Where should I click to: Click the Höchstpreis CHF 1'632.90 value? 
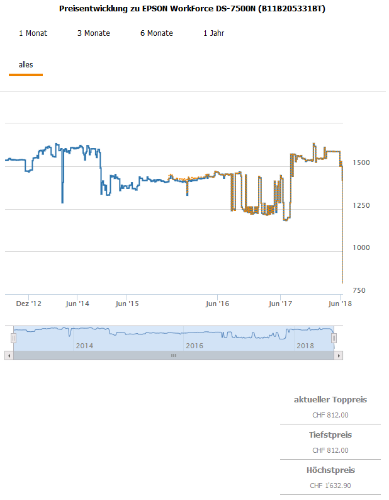(x=330, y=486)
